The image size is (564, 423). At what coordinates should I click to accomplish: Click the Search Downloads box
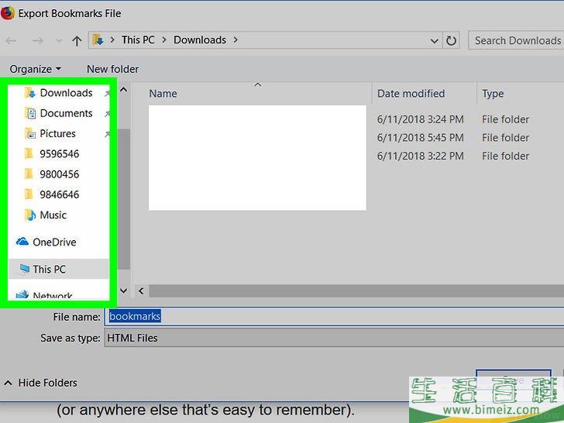click(x=515, y=40)
